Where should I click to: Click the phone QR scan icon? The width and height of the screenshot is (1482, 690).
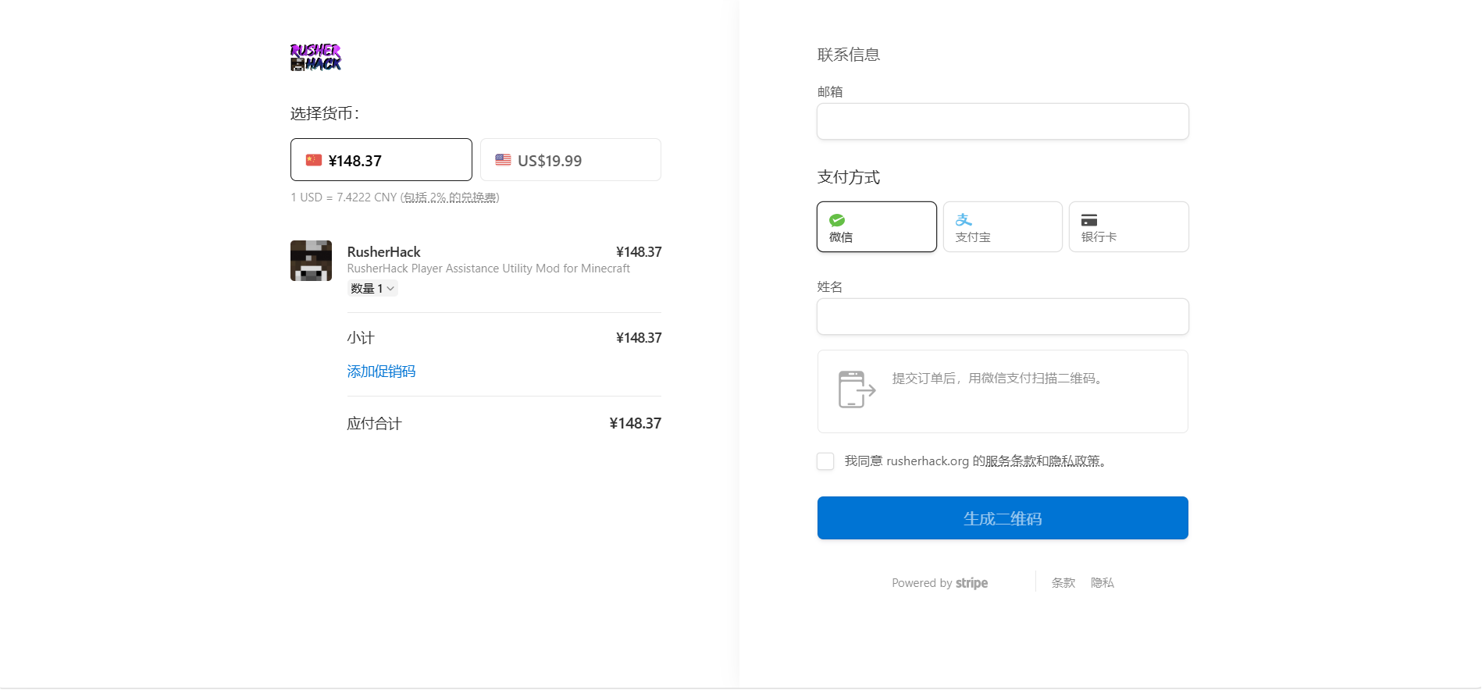[856, 389]
